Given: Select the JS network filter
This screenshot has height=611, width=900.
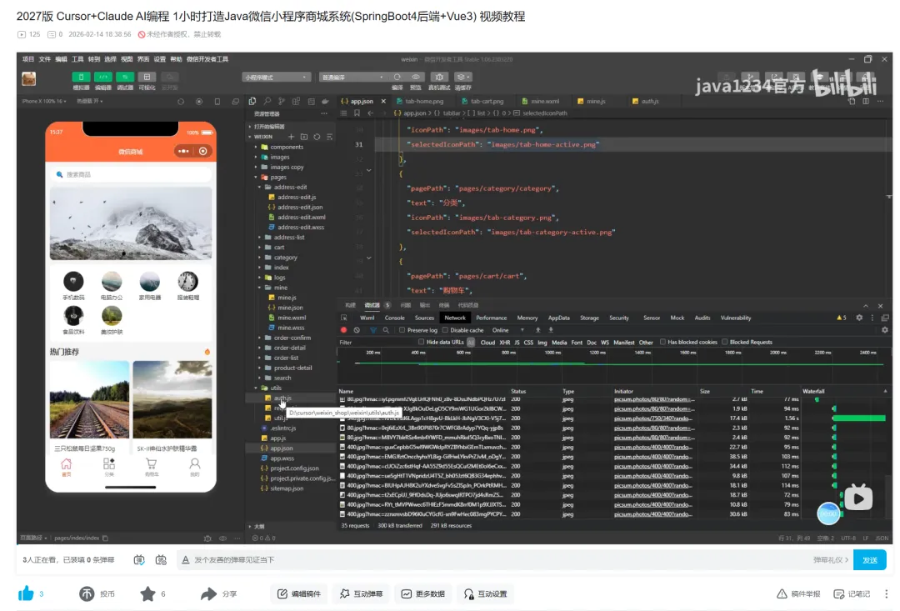Looking at the screenshot, I should 517,343.
